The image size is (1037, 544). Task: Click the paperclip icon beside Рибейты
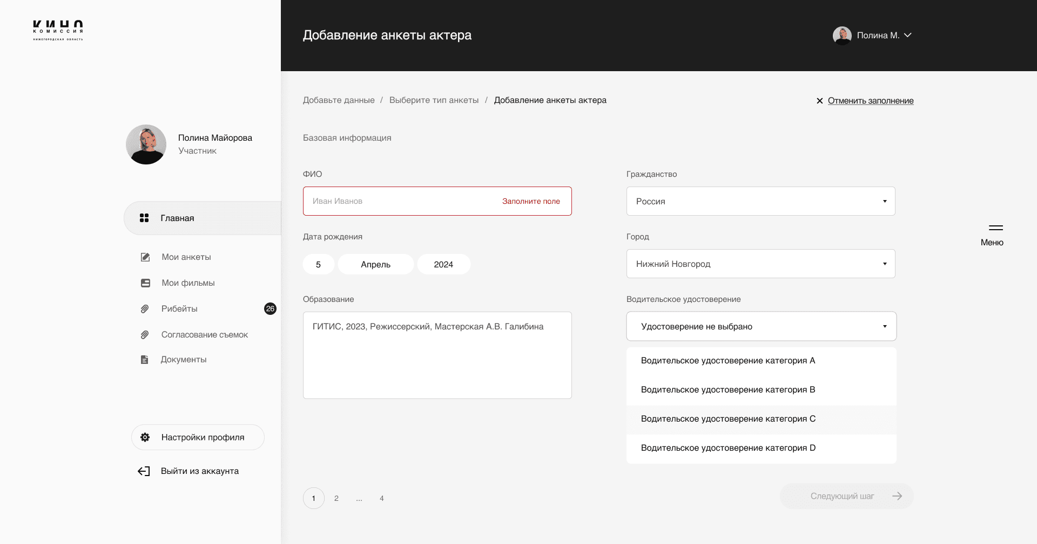145,309
